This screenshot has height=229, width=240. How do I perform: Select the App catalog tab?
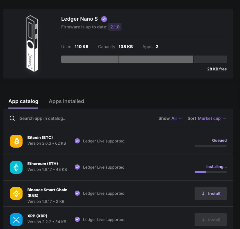click(x=24, y=101)
